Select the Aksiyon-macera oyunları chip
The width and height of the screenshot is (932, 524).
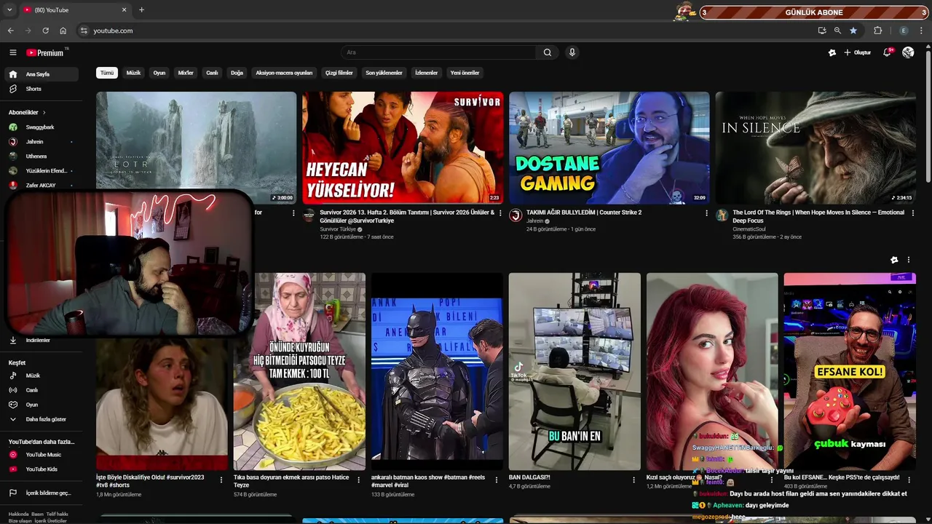[284, 73]
